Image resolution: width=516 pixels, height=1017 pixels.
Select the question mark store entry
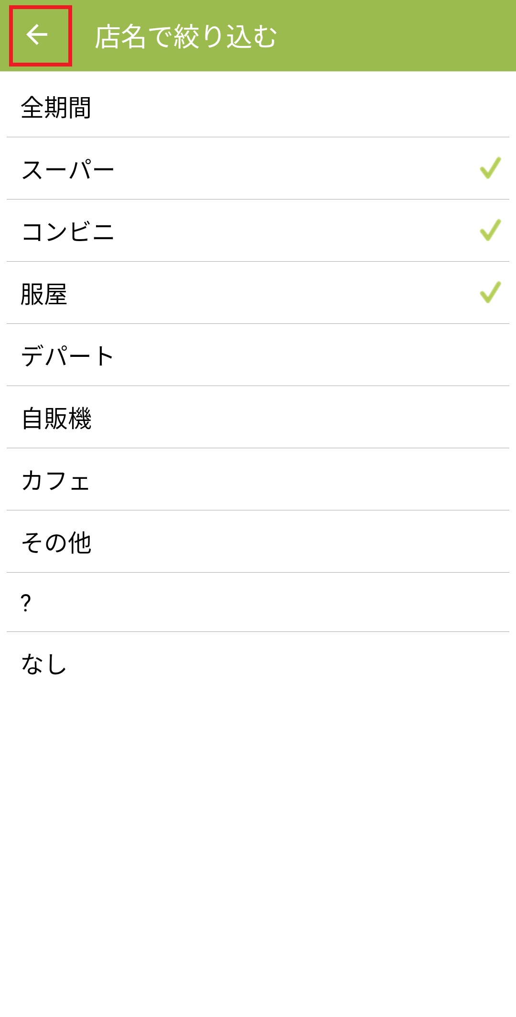tap(26, 603)
